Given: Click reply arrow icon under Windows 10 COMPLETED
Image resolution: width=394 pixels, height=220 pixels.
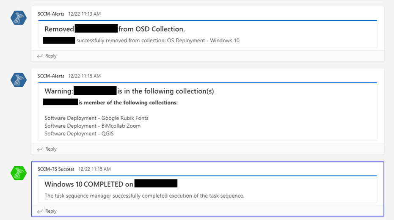Looking at the screenshot, I should [40, 211].
